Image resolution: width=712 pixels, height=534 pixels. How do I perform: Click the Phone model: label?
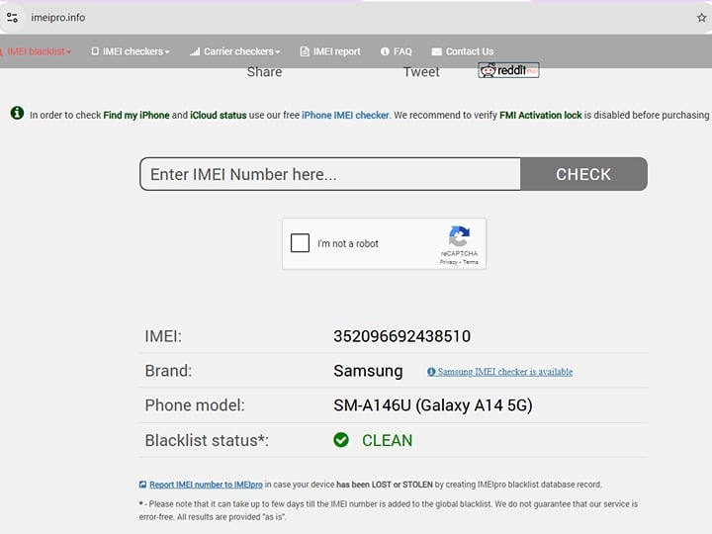coord(195,404)
